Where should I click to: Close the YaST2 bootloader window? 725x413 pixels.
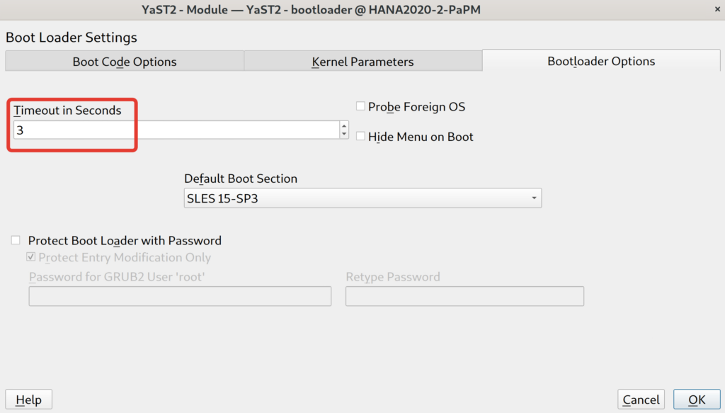click(x=710, y=9)
